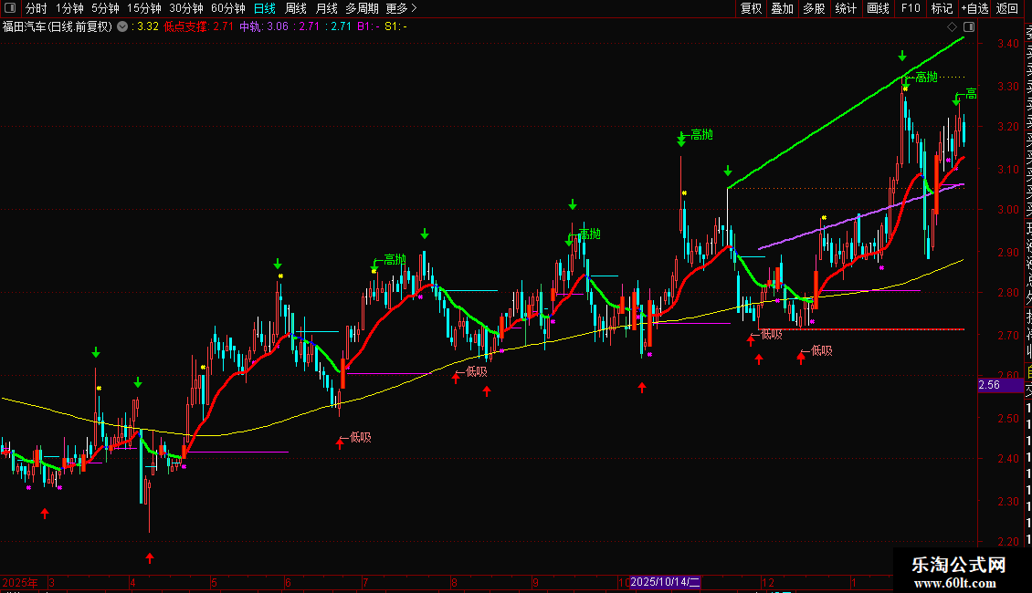
Task: Add stock to watchlist with +自选
Action: (974, 8)
